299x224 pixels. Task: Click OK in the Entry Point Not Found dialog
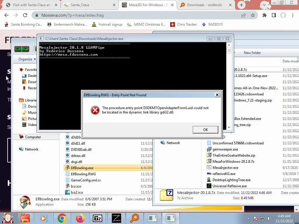tap(205, 130)
